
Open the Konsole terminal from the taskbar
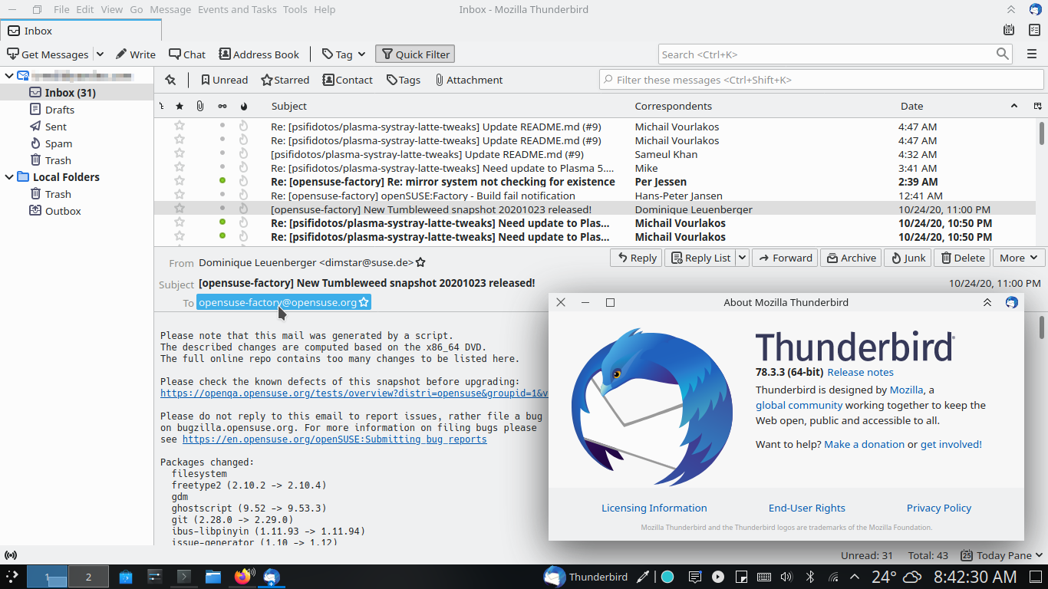[x=184, y=577]
